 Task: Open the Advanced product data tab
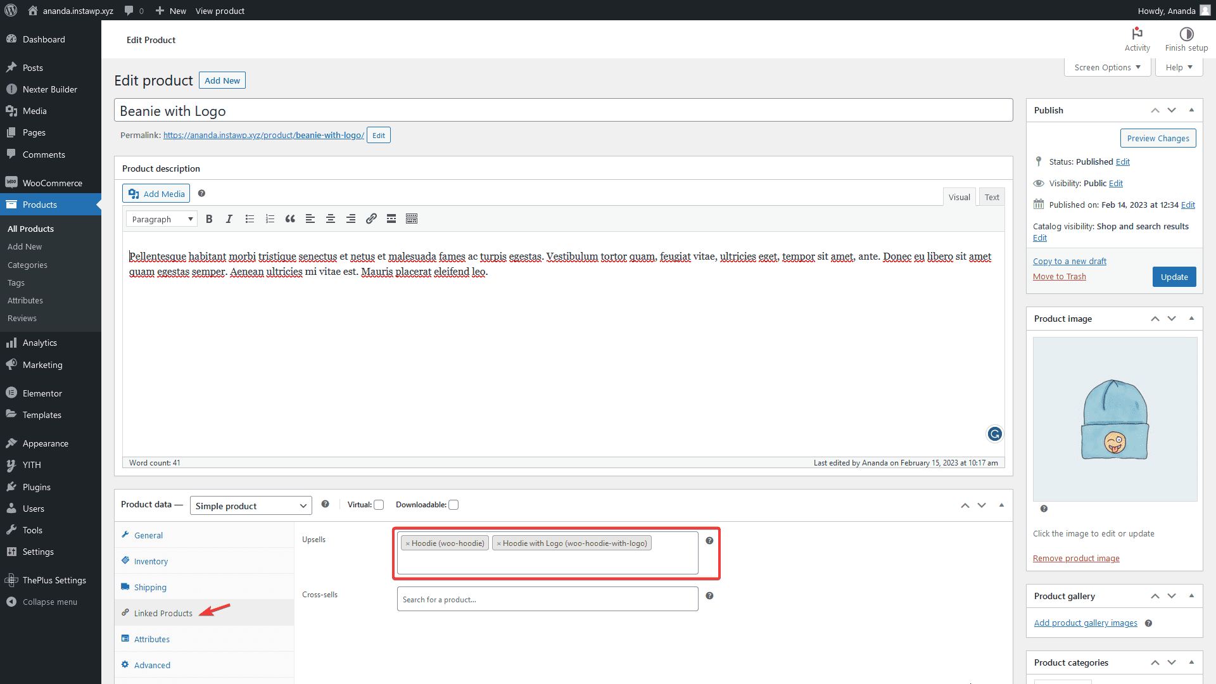205,665
